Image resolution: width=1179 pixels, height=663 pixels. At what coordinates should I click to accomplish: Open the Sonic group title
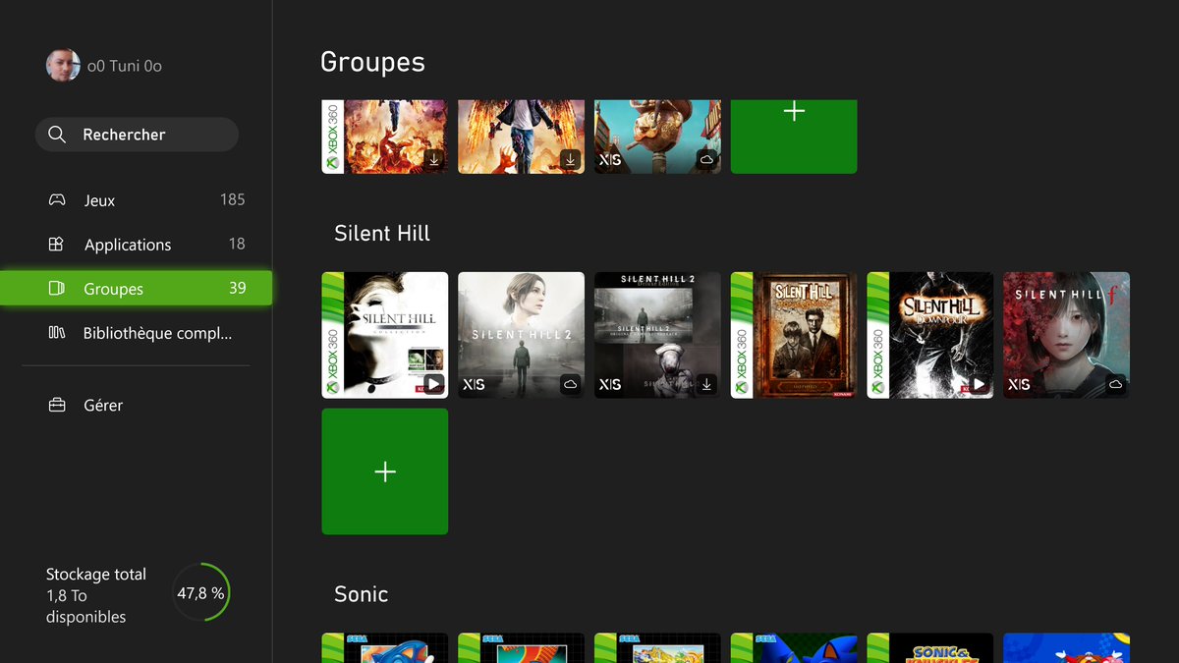(361, 594)
